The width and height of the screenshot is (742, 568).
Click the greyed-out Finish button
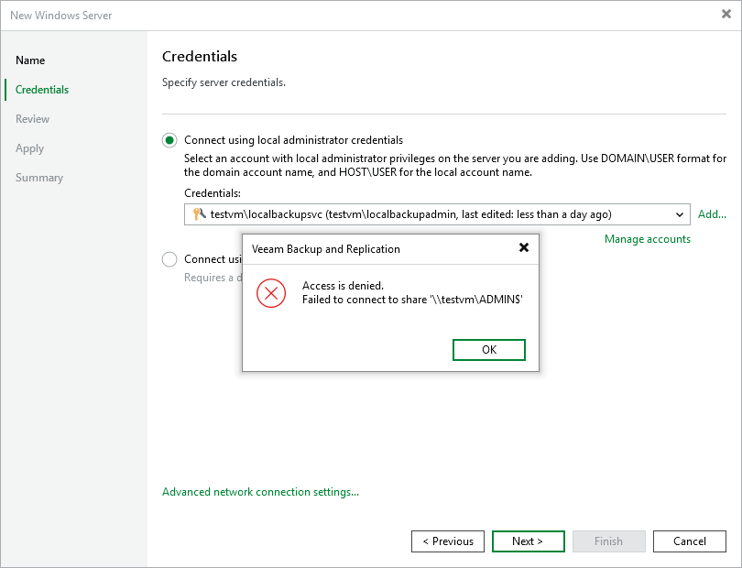pyautogui.click(x=609, y=541)
